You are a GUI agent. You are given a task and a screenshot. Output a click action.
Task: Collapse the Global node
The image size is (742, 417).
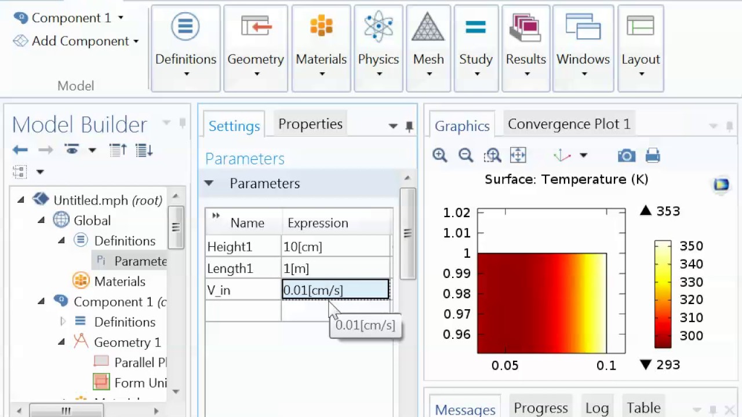[x=41, y=220]
